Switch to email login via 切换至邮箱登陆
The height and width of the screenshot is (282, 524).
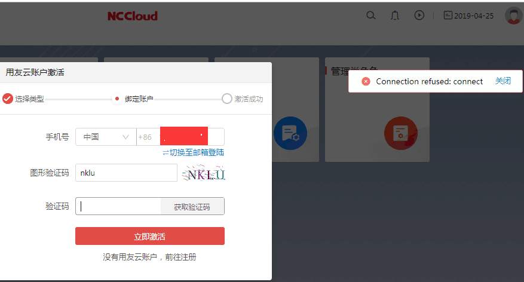193,153
